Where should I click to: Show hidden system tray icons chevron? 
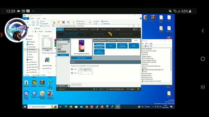coord(153,107)
